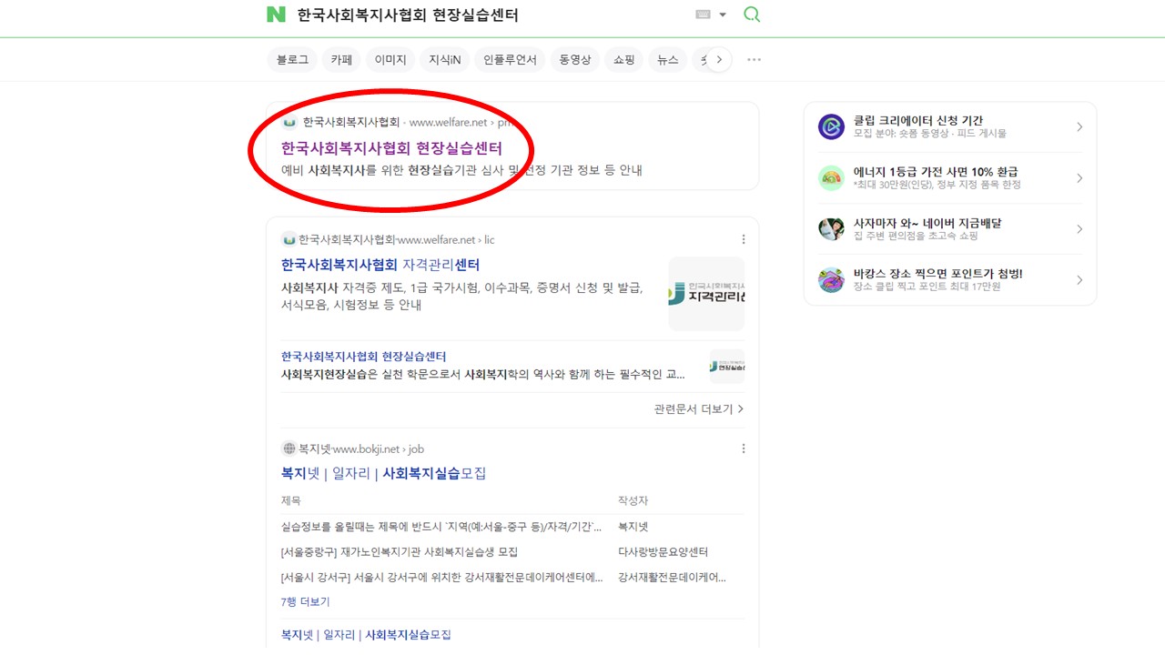Click the 자격관리센터 thumbnail image
Viewport: 1165px width, 655px height.
[x=706, y=294]
